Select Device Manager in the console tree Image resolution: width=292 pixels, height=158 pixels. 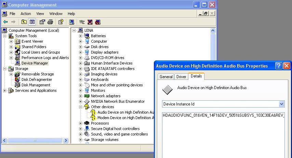pos(35,63)
